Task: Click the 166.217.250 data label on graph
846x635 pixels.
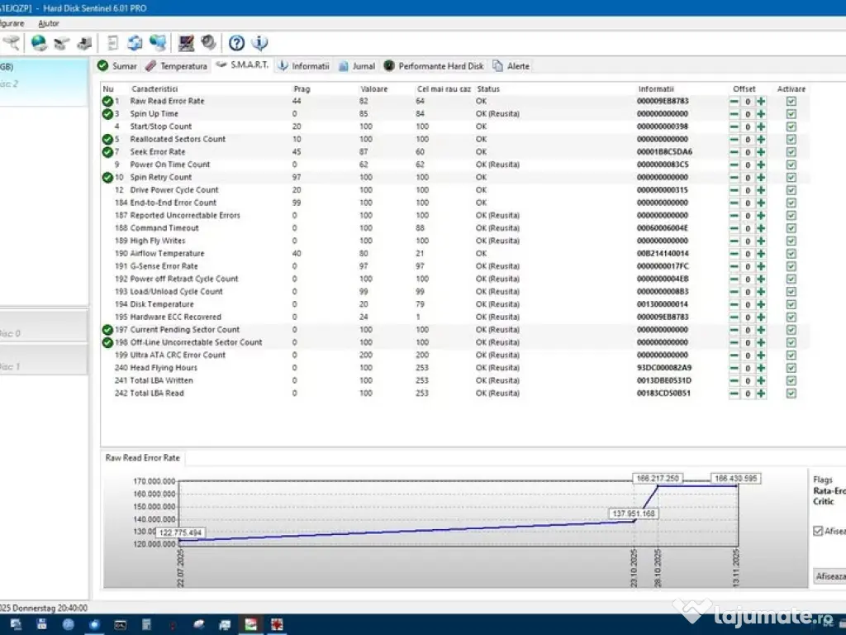Action: point(658,479)
